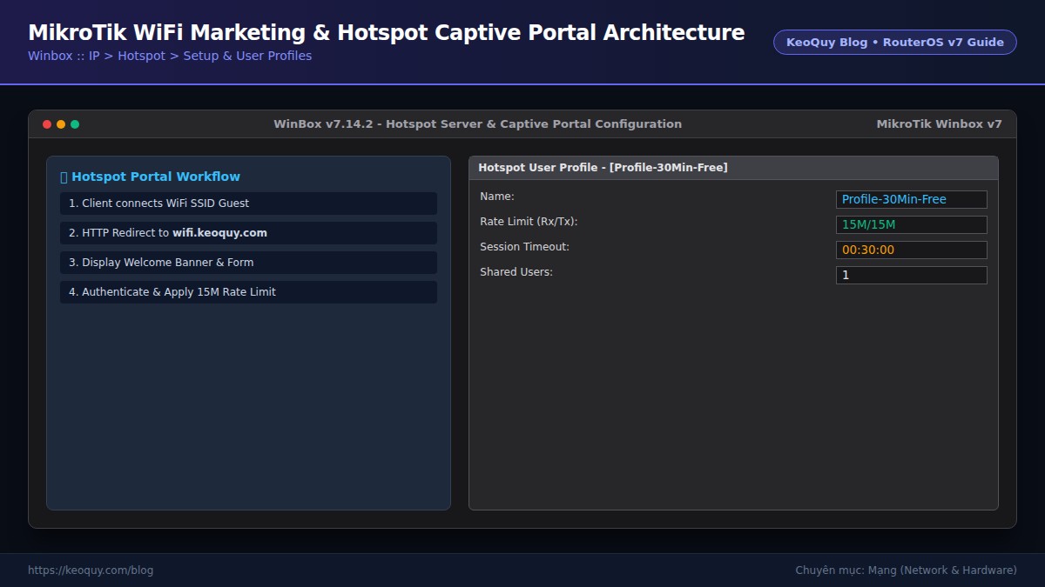Click the Winbox IP Hotspot breadcrumb text
This screenshot has height=587, width=1045.
pyautogui.click(x=170, y=56)
